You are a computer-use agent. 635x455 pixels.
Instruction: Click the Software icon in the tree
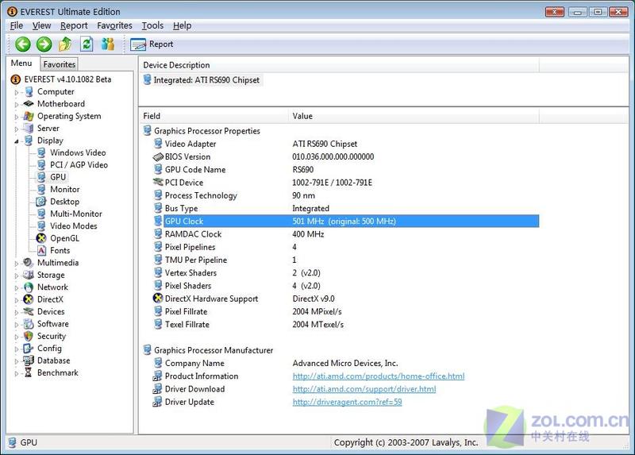tap(29, 324)
